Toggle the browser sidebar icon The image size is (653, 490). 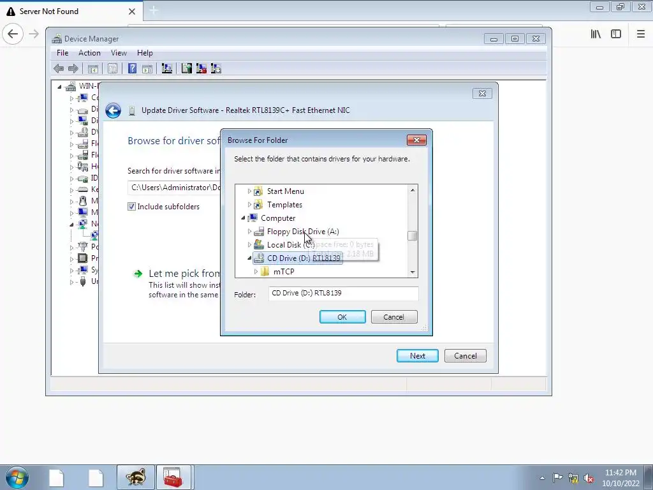(x=616, y=34)
